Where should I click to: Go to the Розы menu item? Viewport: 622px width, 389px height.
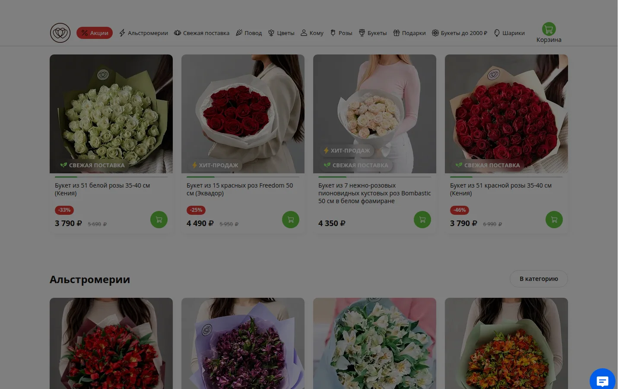(x=341, y=33)
